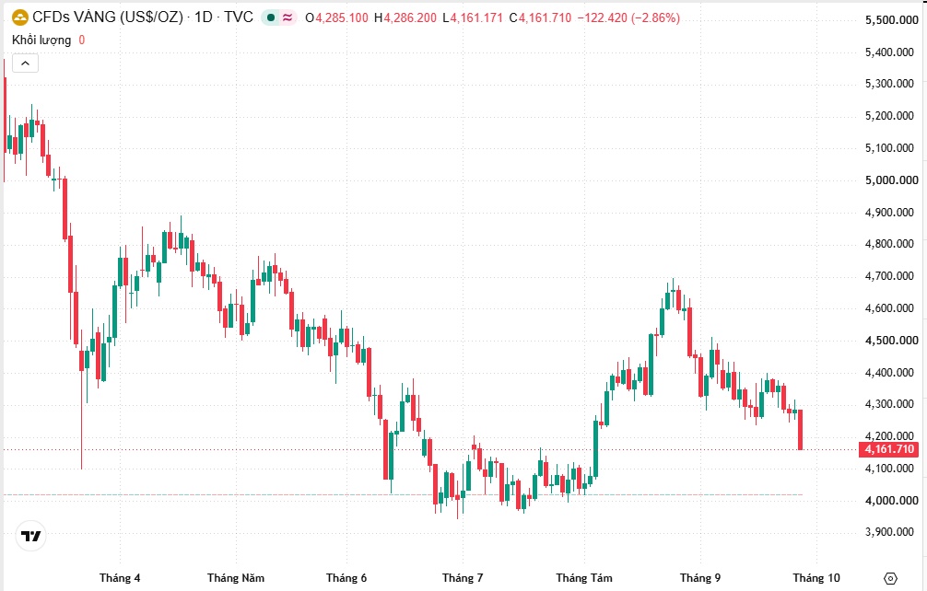Click the 4,700.000 price axis label
This screenshot has height=591, width=927.
[890, 276]
